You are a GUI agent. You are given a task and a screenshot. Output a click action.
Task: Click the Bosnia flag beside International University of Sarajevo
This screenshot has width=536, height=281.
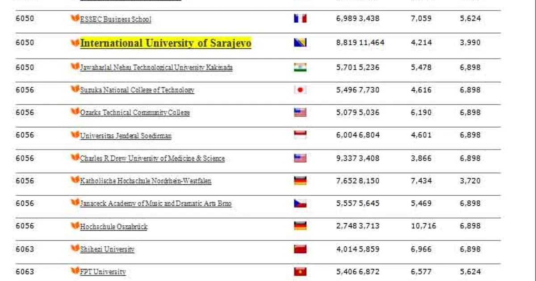pyautogui.click(x=300, y=42)
